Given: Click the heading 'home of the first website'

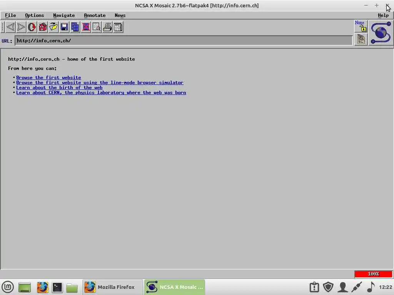Looking at the screenshot, I should pos(101,59).
